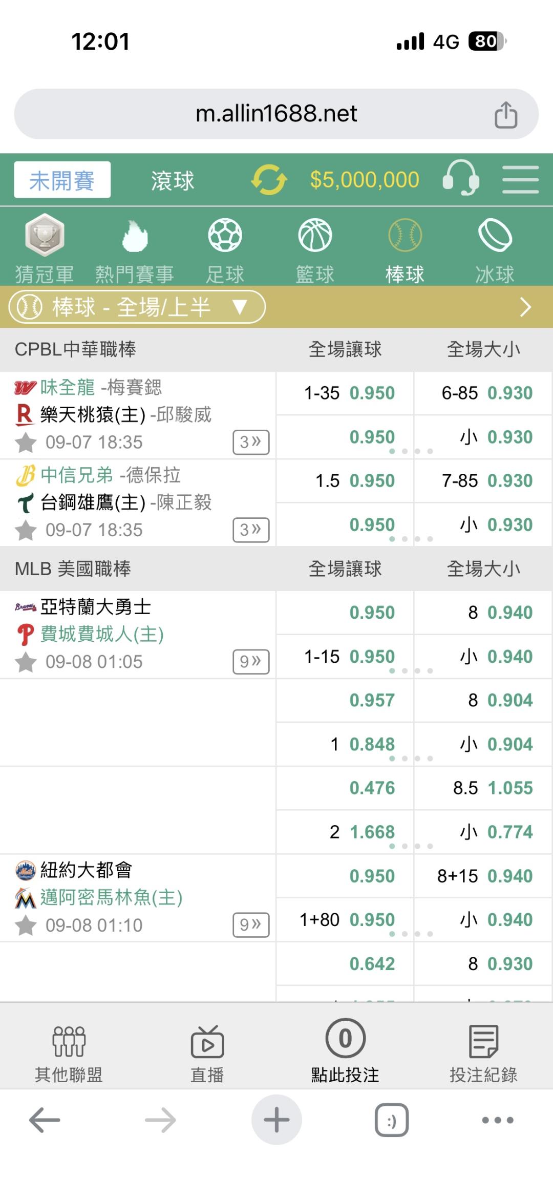The image size is (553, 1199).
Task: Expand more bets 9» for 紐約大都會 match
Action: pos(251,924)
